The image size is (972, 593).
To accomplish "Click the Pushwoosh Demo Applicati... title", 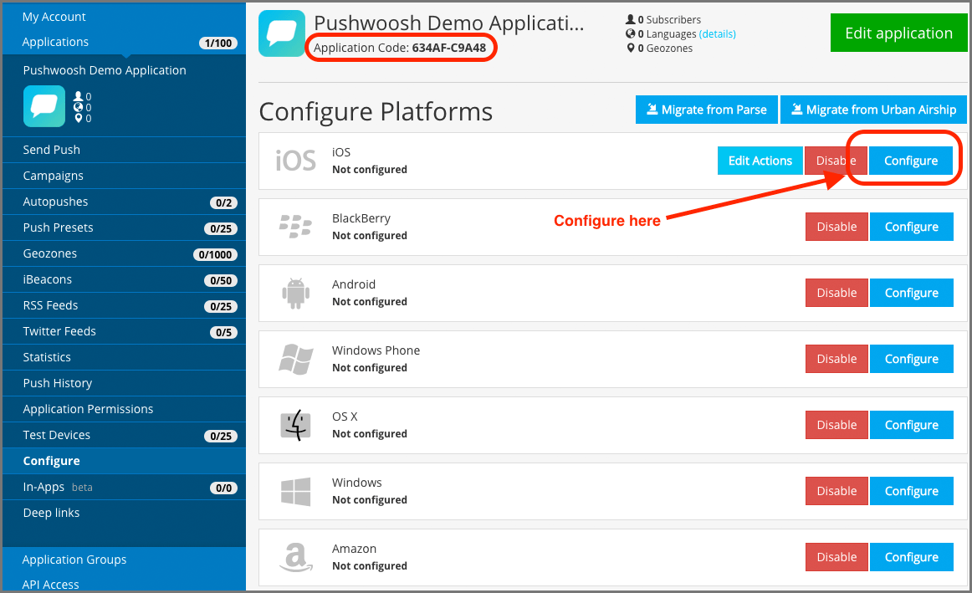I will [x=449, y=23].
